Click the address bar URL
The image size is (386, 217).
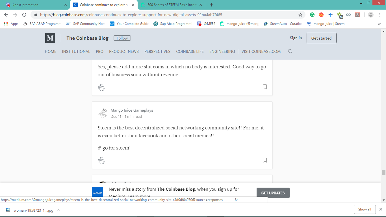coord(131,15)
